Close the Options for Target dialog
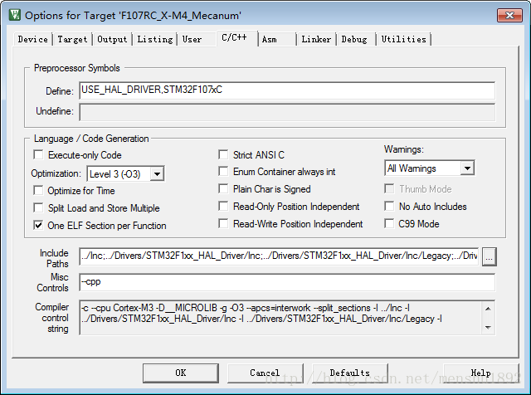531x395 pixels. 509,15
